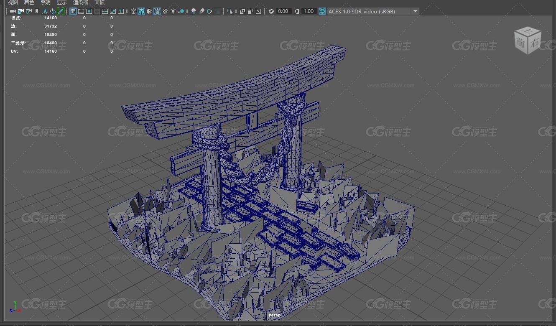Toggle the Safe Title icon
The height and width of the screenshot is (326, 556).
121,11
